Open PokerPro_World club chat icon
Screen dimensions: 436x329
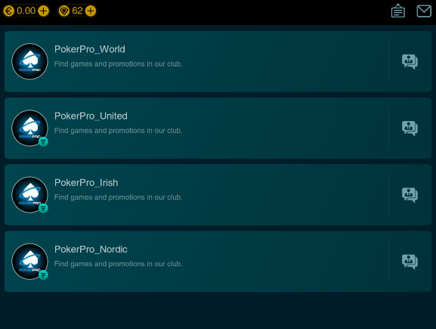(410, 61)
